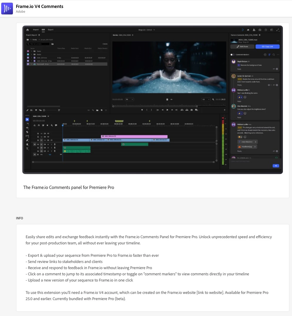Click the comment sort icon

(x=269, y=55)
